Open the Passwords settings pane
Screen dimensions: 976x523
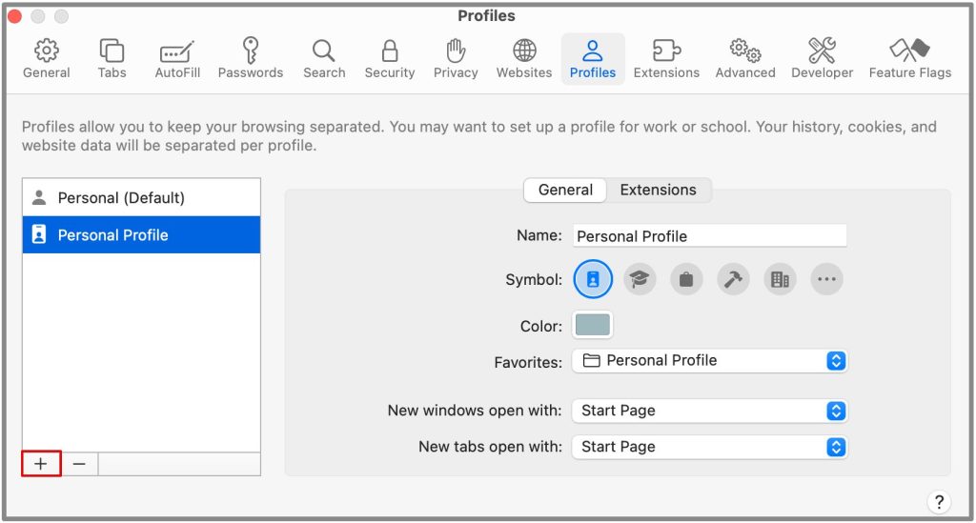click(250, 59)
